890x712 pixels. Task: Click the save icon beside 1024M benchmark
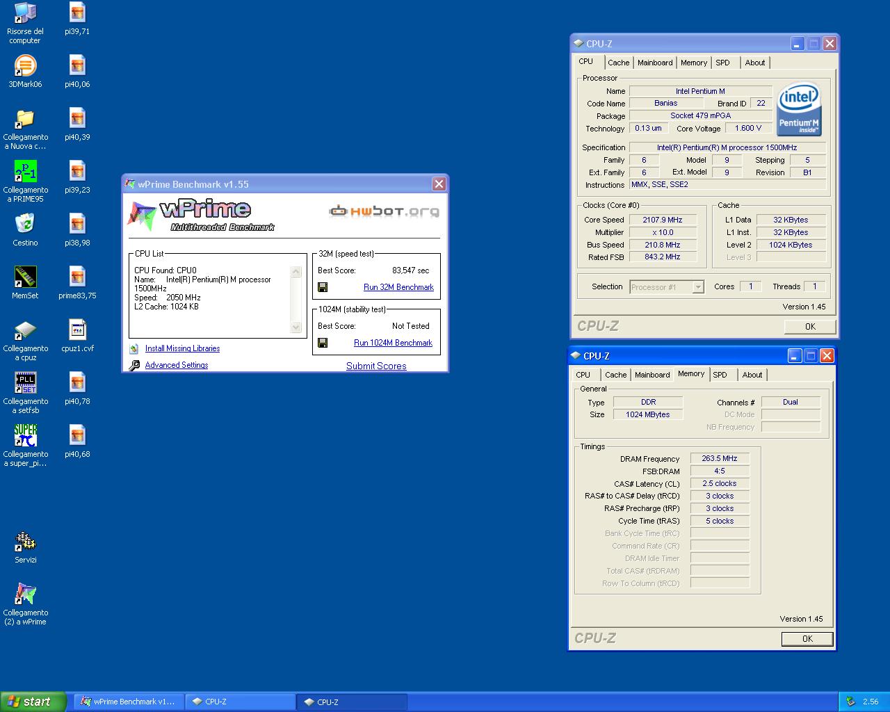click(x=323, y=343)
